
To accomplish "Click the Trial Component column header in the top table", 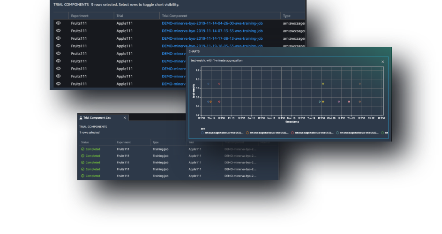I will pyautogui.click(x=174, y=16).
